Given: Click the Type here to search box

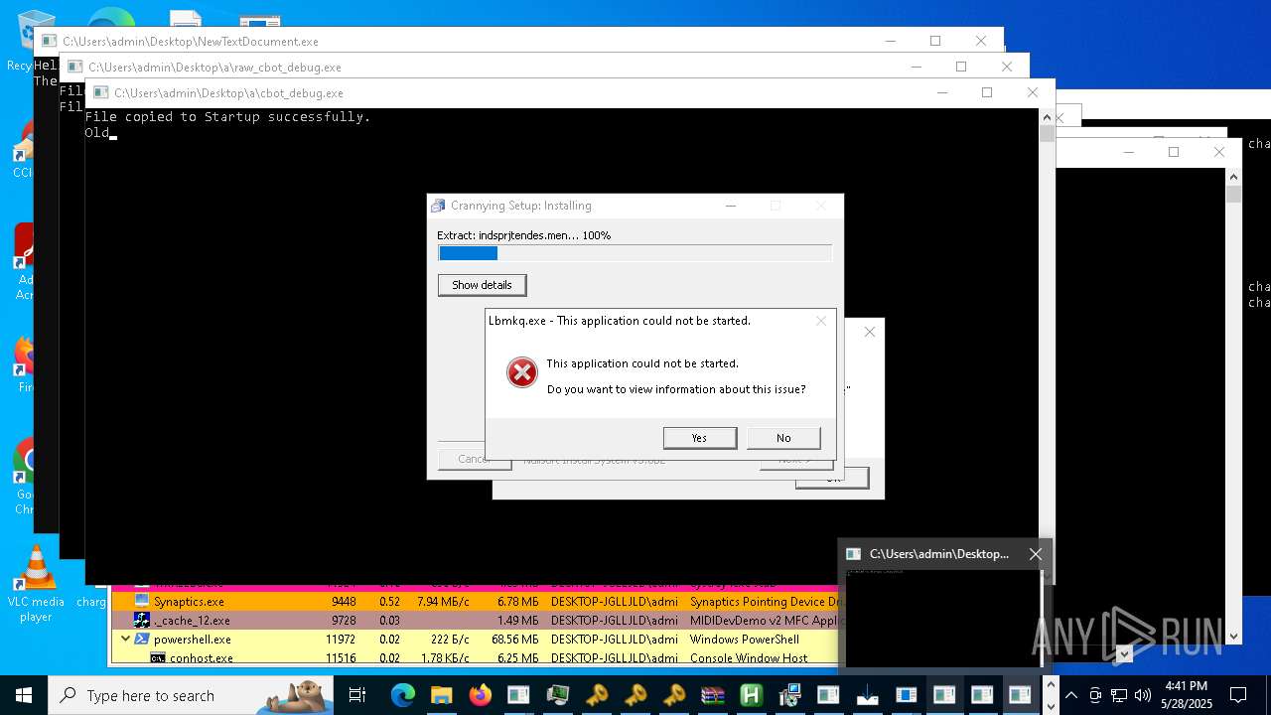Looking at the screenshot, I should (192, 695).
